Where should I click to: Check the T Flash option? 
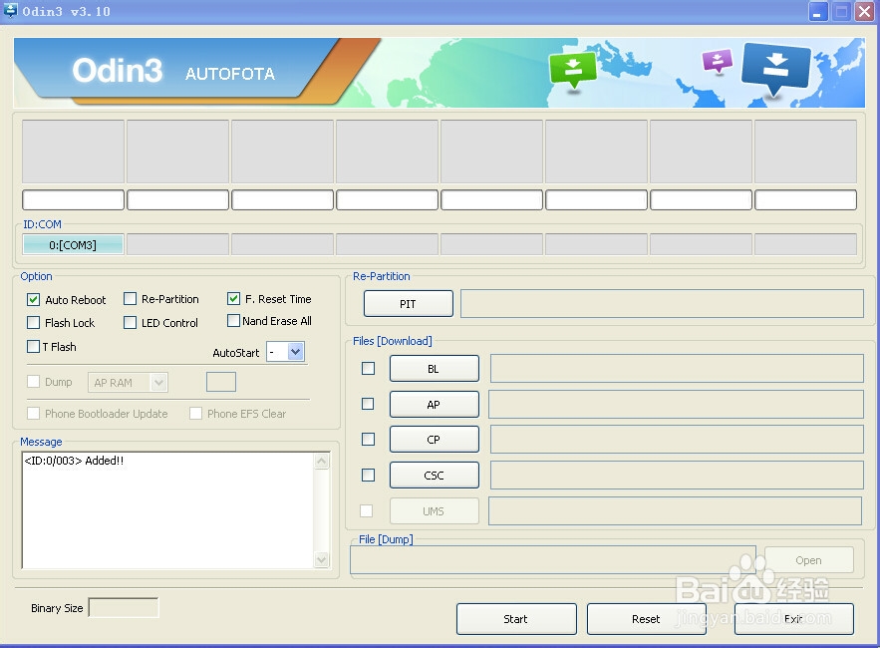tap(34, 347)
